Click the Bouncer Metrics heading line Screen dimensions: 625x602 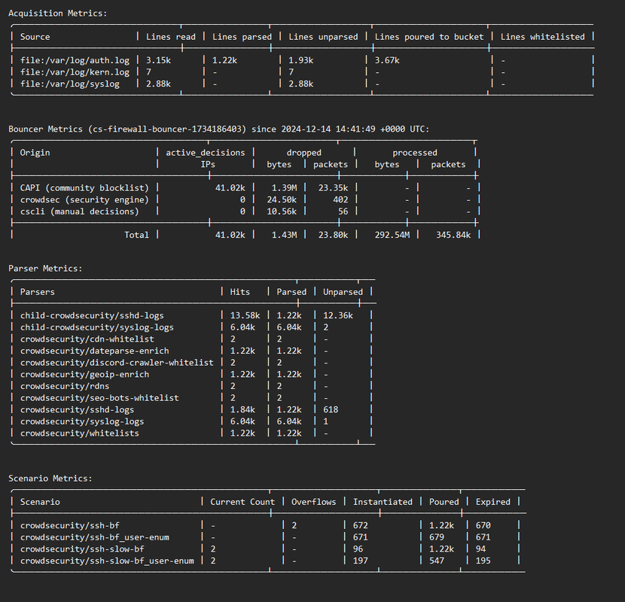coord(219,129)
